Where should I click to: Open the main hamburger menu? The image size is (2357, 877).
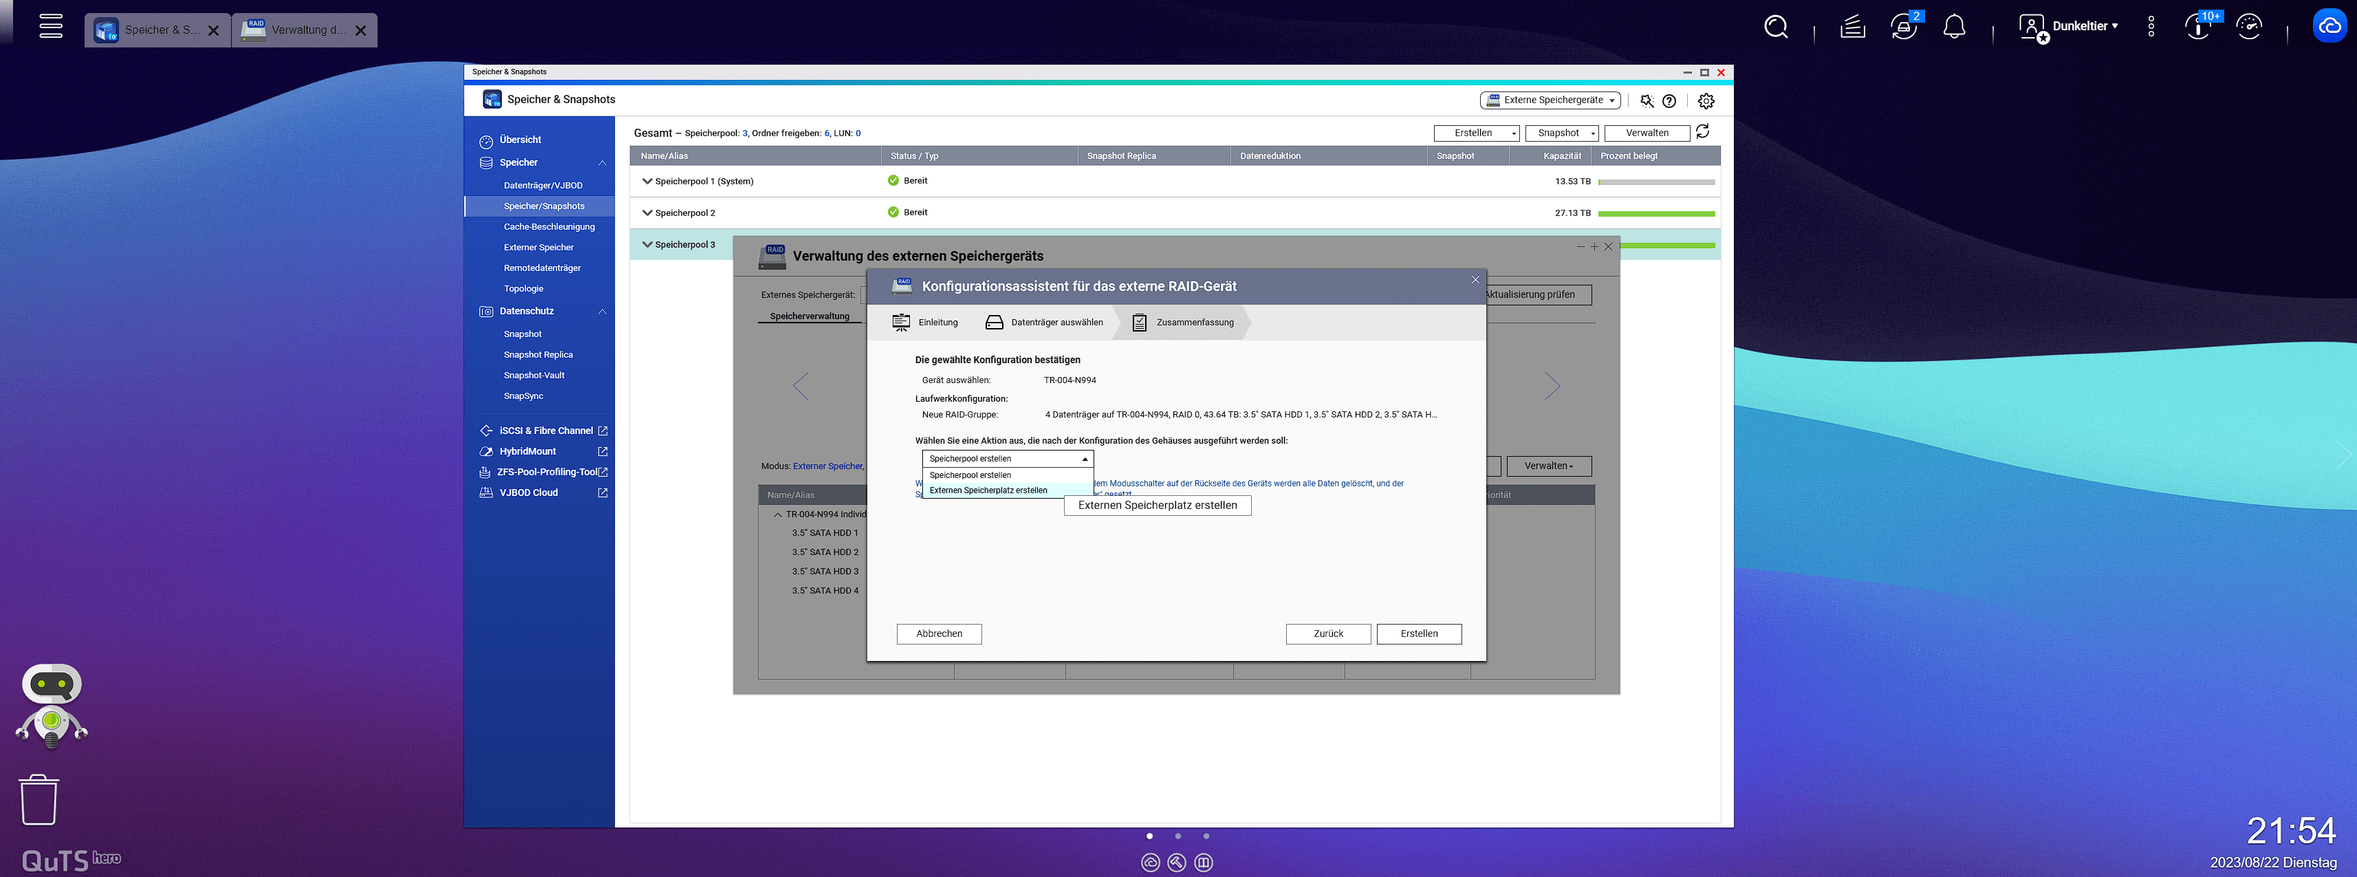pyautogui.click(x=51, y=25)
